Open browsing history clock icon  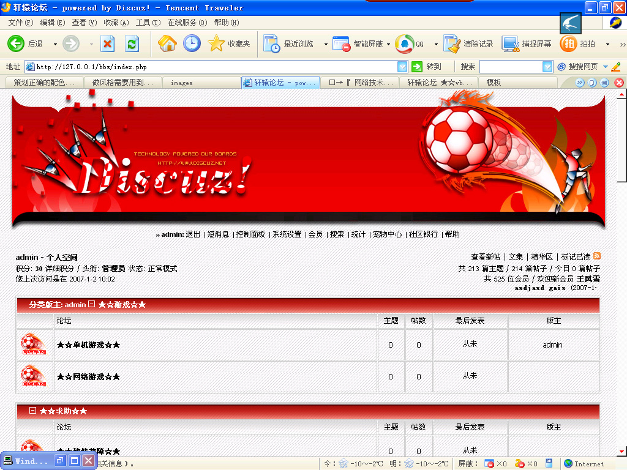(192, 43)
